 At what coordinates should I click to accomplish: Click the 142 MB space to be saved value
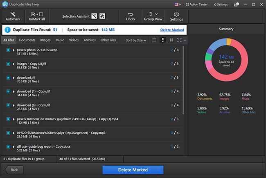108,30
